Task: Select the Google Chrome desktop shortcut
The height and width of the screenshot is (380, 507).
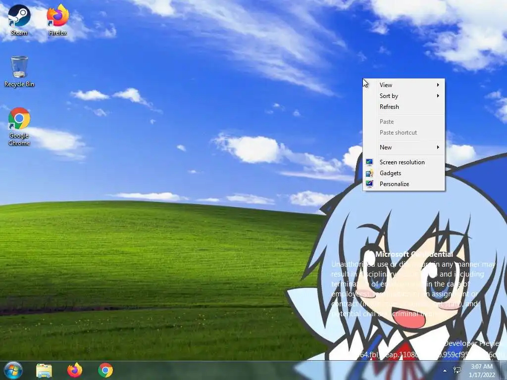Action: [19, 126]
